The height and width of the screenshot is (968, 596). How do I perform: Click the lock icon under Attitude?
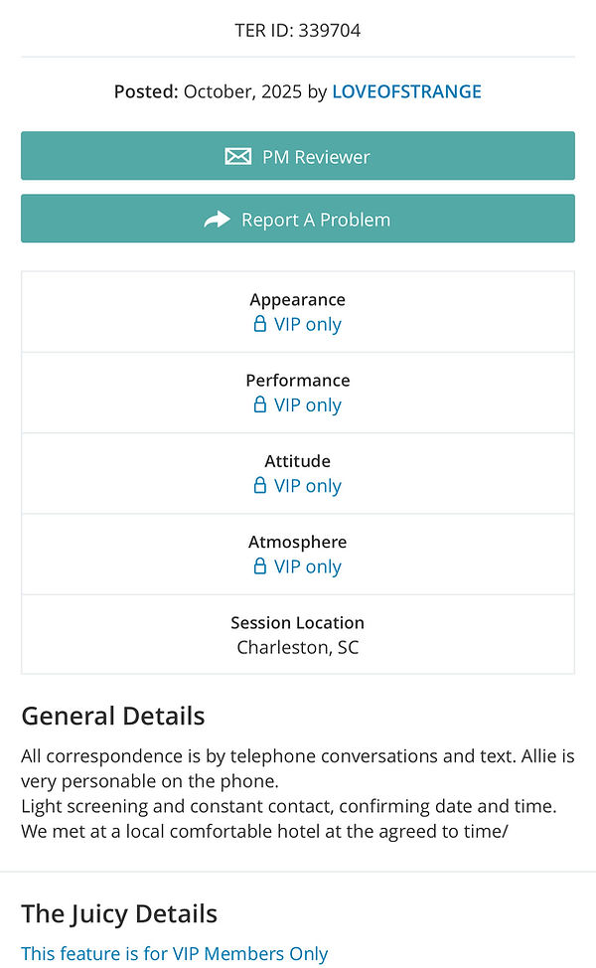(x=260, y=485)
